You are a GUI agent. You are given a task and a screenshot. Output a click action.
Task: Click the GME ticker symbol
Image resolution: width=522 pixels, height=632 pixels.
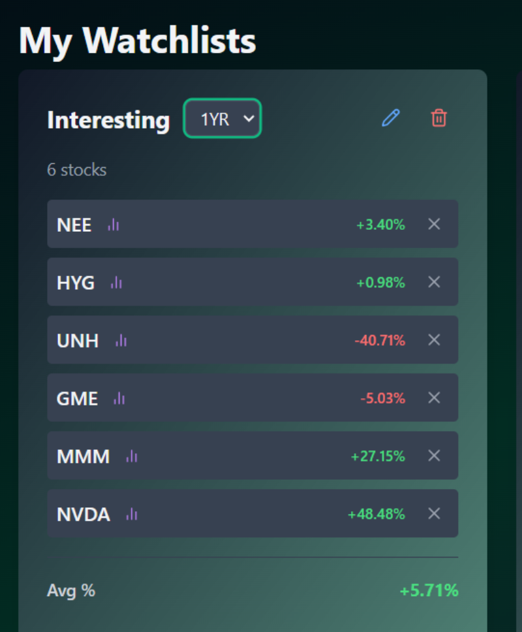coord(77,398)
